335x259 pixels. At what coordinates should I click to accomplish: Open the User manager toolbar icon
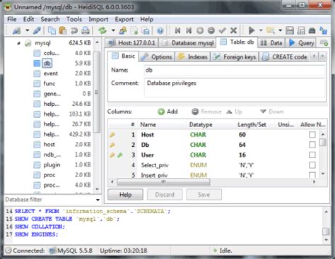(123, 30)
